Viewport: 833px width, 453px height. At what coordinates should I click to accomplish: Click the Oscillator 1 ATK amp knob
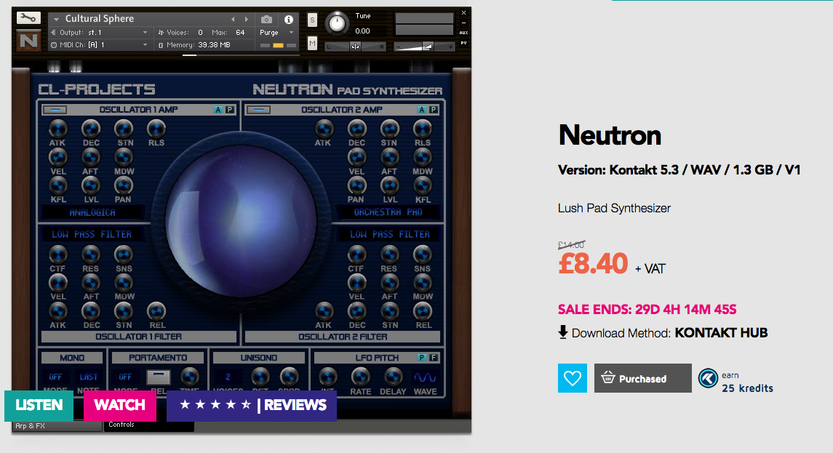pos(58,128)
